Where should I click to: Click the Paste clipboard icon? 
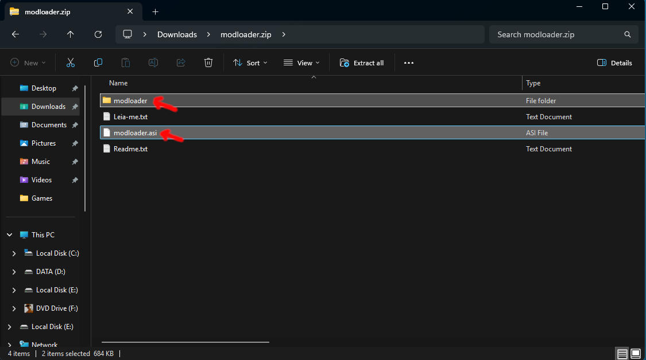[x=126, y=62]
